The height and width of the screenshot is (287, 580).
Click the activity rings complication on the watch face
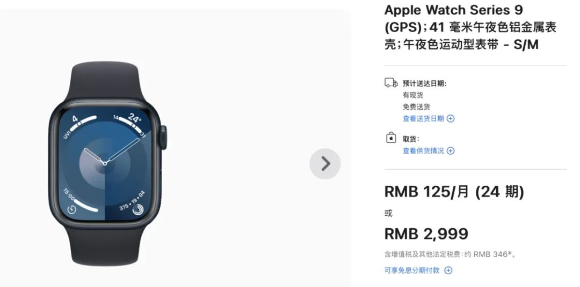click(x=137, y=209)
